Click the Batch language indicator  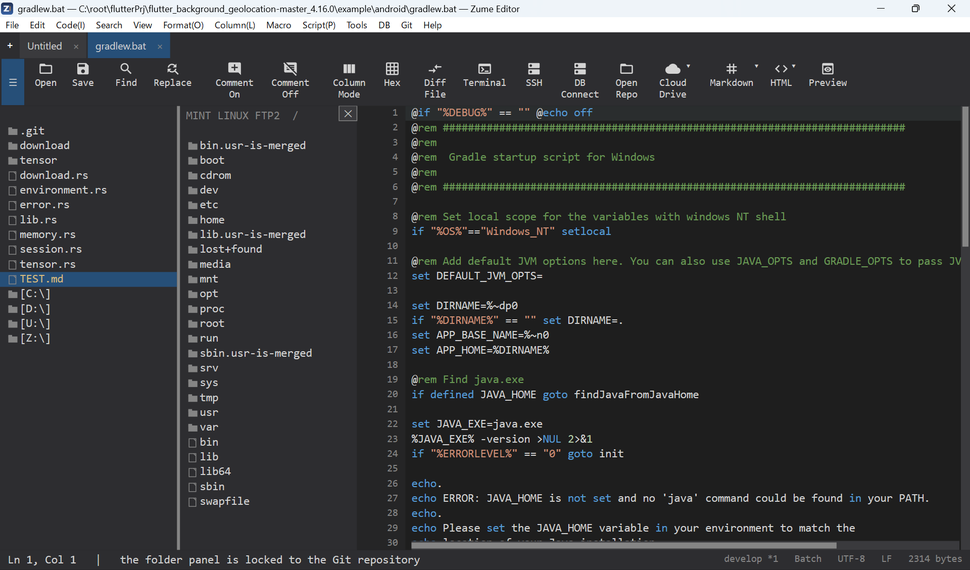pyautogui.click(x=808, y=559)
